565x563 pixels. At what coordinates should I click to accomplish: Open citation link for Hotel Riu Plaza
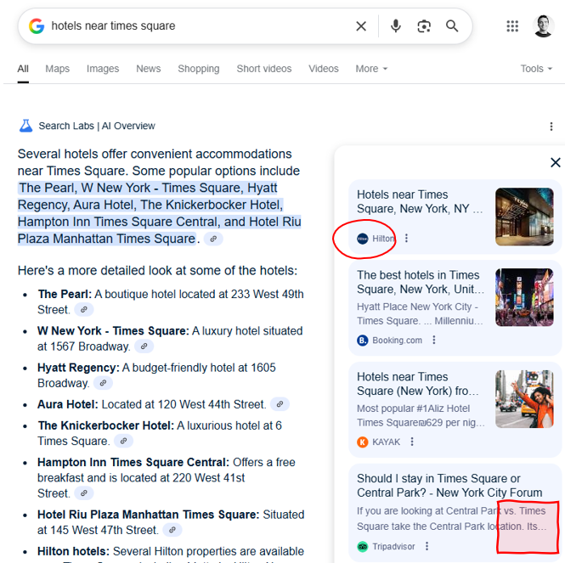172,530
